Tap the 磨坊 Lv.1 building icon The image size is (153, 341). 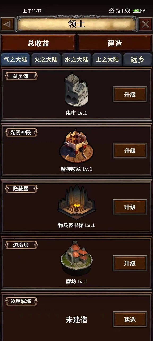point(76,258)
